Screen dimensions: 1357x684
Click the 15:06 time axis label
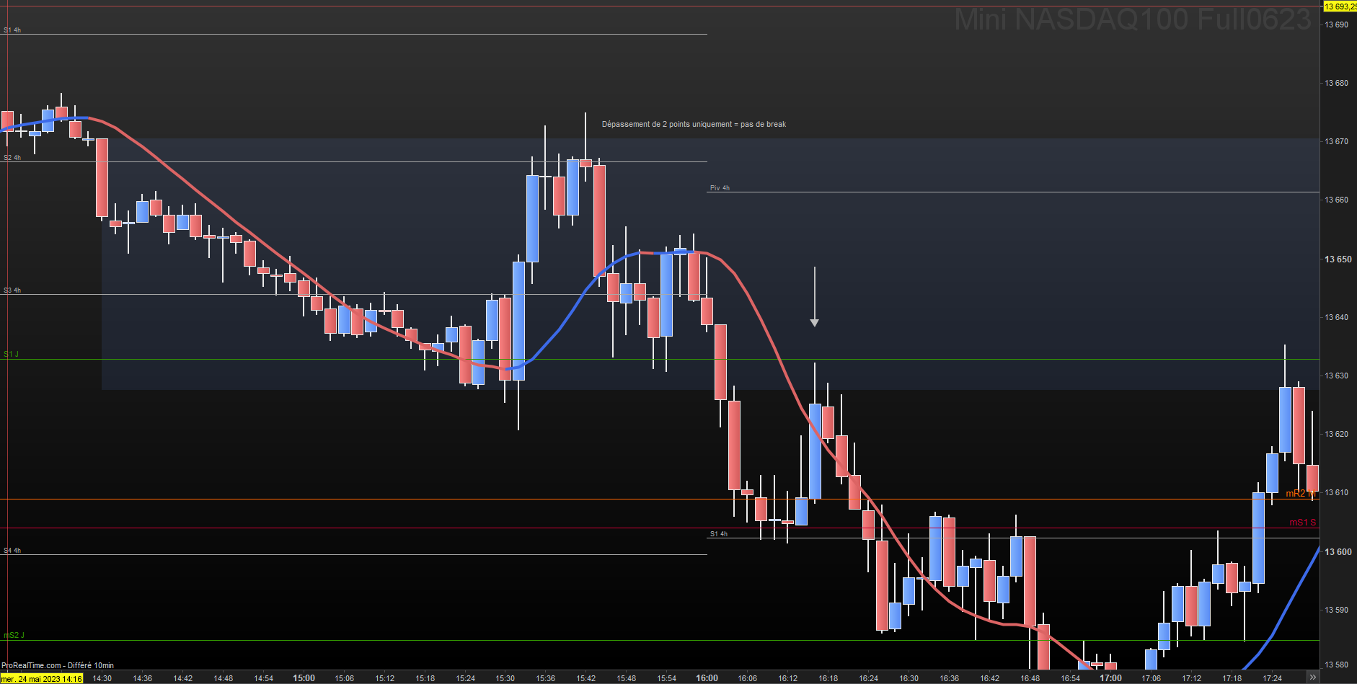[345, 678]
